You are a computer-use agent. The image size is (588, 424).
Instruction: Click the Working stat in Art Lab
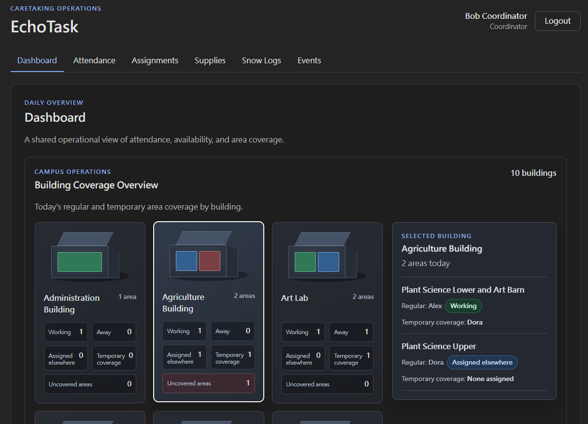point(303,332)
